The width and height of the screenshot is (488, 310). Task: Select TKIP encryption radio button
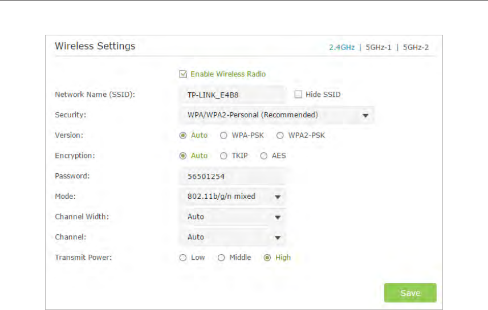click(x=223, y=156)
